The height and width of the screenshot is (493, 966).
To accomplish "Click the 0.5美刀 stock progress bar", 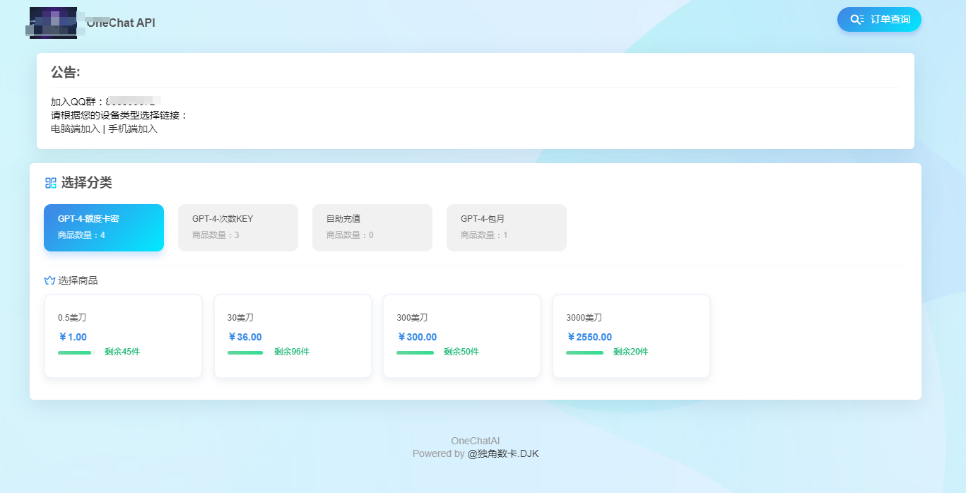I will (76, 352).
